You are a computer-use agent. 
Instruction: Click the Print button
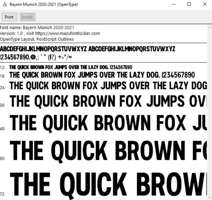pyautogui.click(x=10, y=17)
